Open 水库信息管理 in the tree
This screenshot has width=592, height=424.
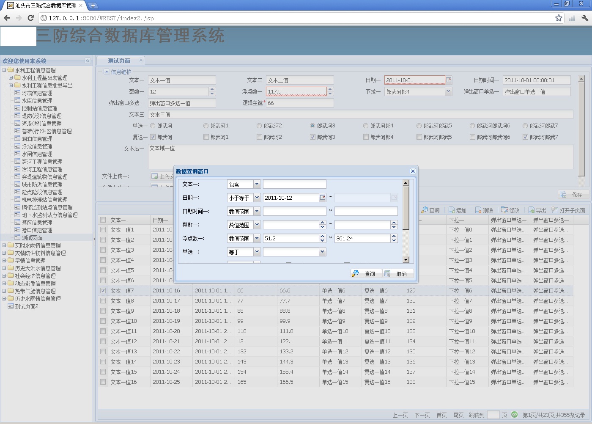(37, 101)
